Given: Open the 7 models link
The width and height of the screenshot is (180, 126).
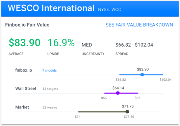Looking at the screenshot, I should tap(50, 70).
